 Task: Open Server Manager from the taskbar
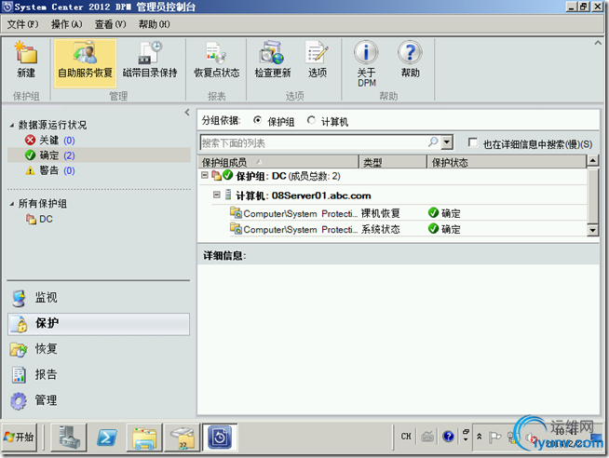pyautogui.click(x=68, y=438)
